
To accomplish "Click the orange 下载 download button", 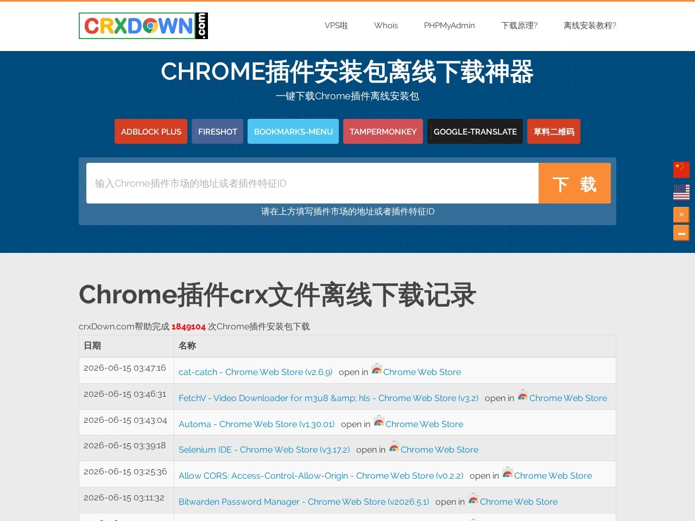I will 574,183.
